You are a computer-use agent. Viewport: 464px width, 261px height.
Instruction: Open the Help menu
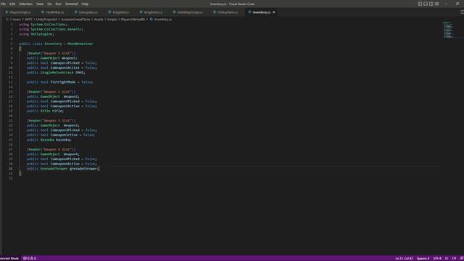pyautogui.click(x=85, y=4)
